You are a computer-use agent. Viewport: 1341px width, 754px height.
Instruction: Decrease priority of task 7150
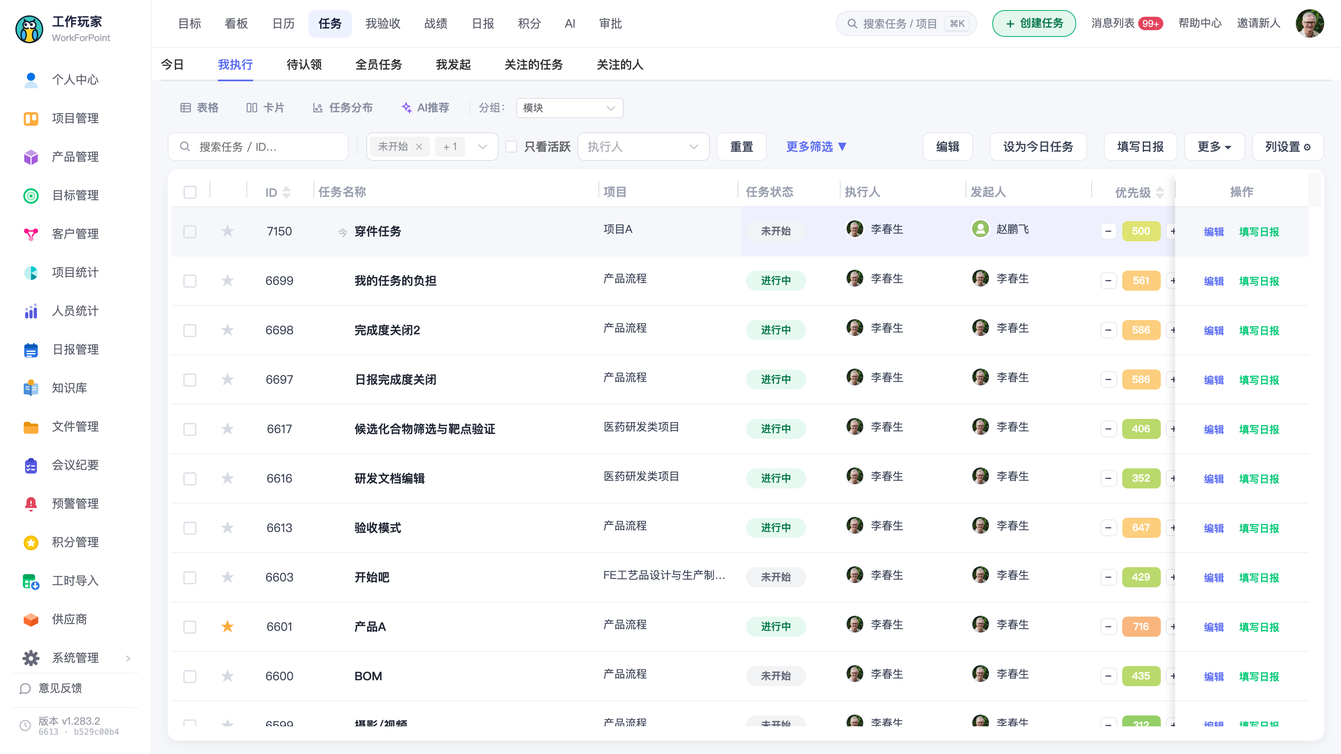[1108, 232]
